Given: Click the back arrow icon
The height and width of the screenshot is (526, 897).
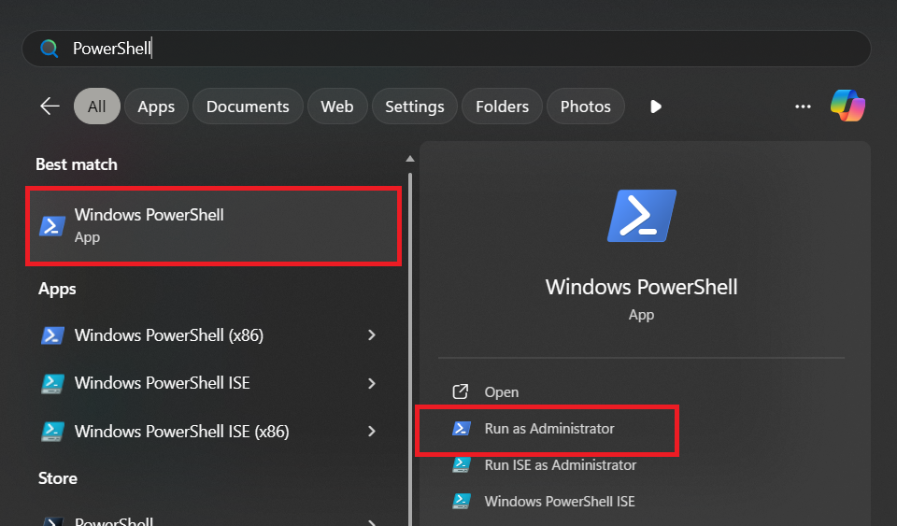Looking at the screenshot, I should [50, 107].
